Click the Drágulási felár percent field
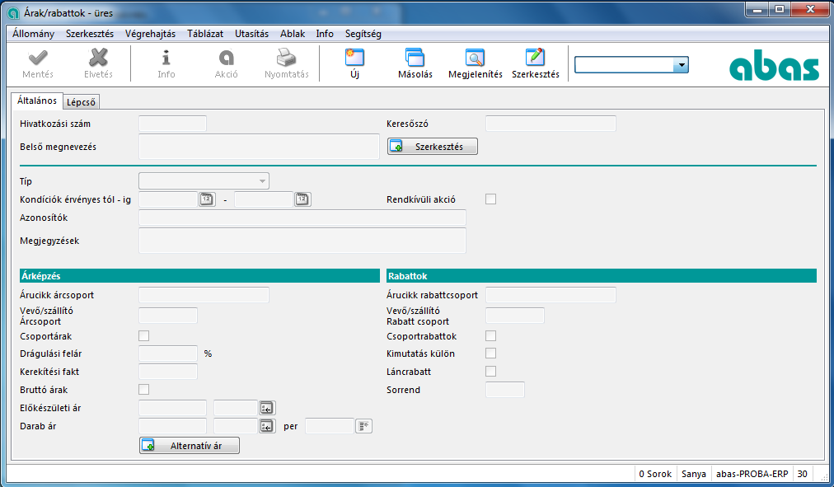The image size is (834, 487). coord(168,354)
